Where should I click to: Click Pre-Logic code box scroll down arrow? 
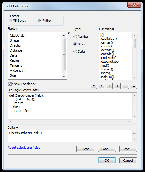point(134,117)
